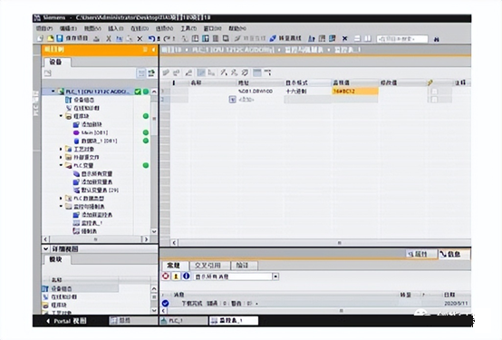Click project tree scroll up arrow

(154, 92)
